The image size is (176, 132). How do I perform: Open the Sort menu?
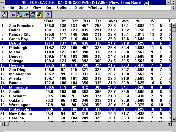click(x=49, y=7)
